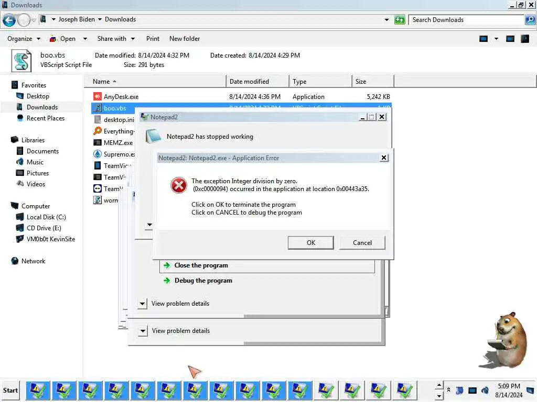537x402 pixels.
Task: Refresh the Downloads folder
Action: tap(399, 20)
